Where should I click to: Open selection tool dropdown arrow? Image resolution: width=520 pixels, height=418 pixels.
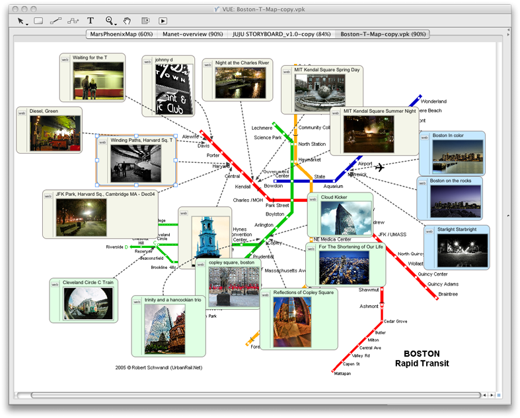(x=27, y=24)
